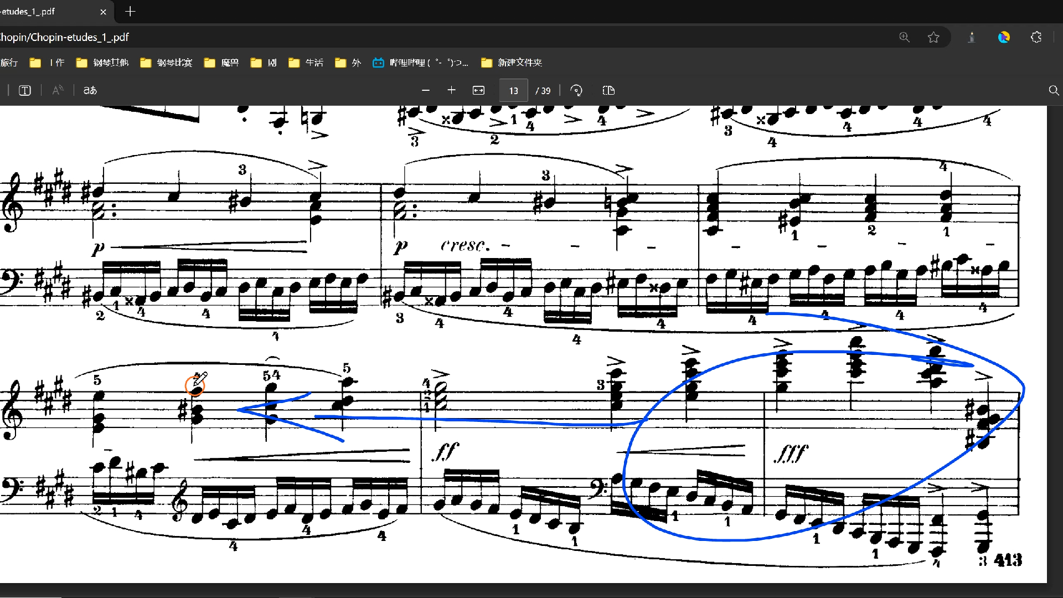
Task: Open the Extensions puzzle icon
Action: [x=1036, y=37]
